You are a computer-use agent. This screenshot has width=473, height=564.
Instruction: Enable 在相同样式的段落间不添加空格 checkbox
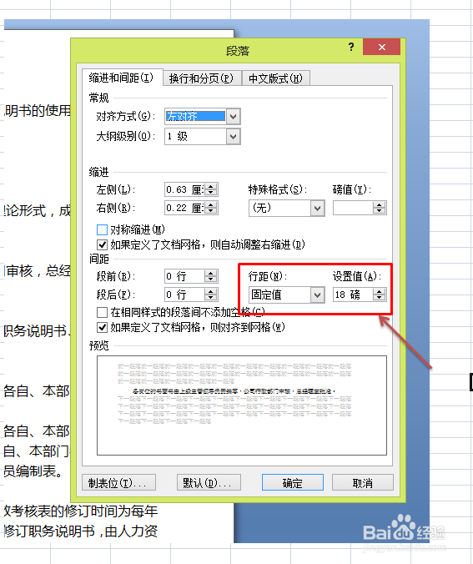(x=102, y=312)
